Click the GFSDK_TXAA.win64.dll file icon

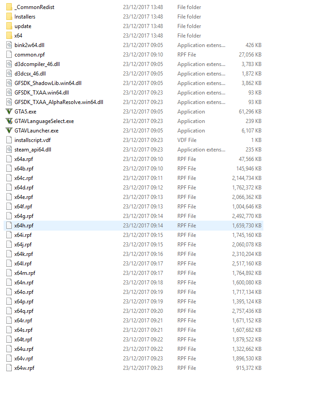(x=9, y=93)
